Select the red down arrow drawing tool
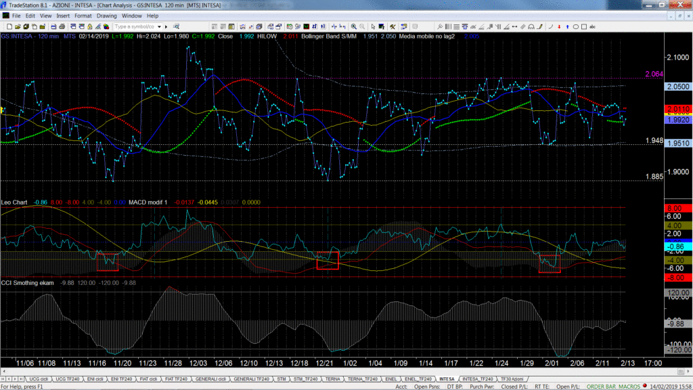 (x=559, y=26)
